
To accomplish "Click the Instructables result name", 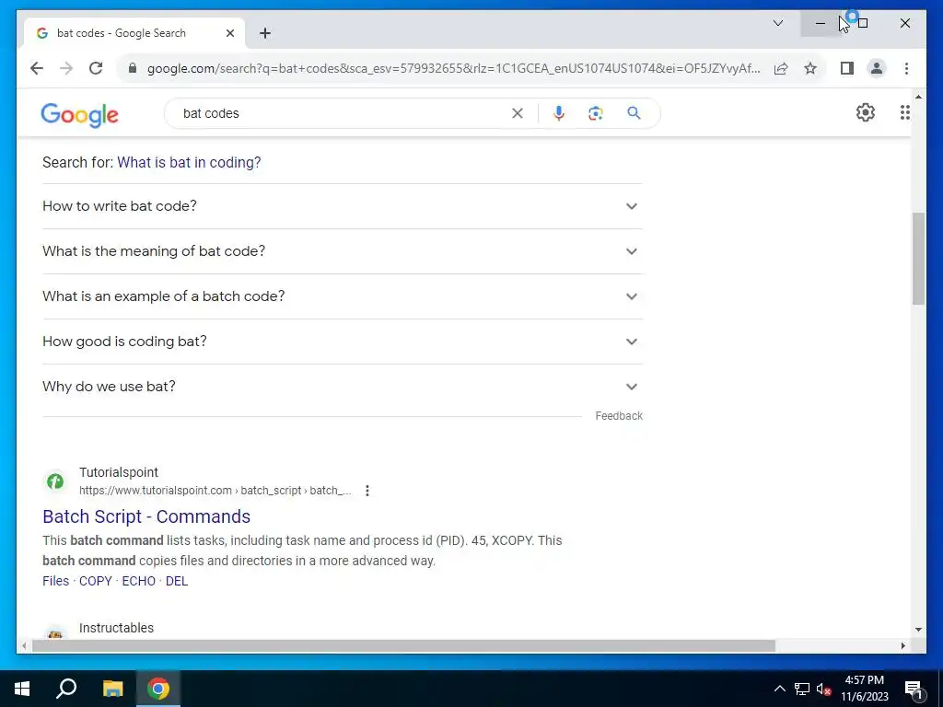I will pyautogui.click(x=117, y=628).
